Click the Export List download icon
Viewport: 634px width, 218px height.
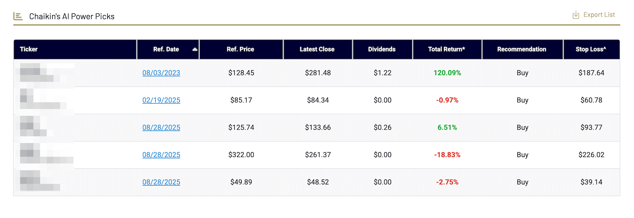point(576,15)
